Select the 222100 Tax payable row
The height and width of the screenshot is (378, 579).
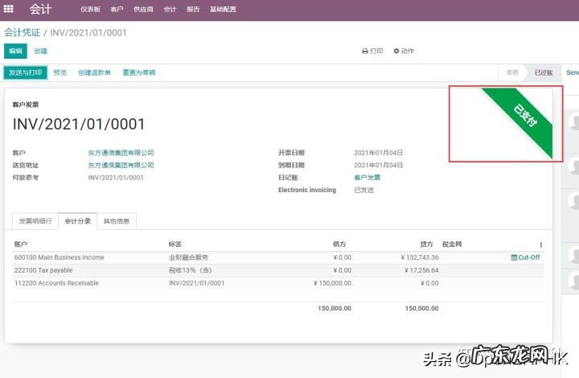click(x=278, y=270)
